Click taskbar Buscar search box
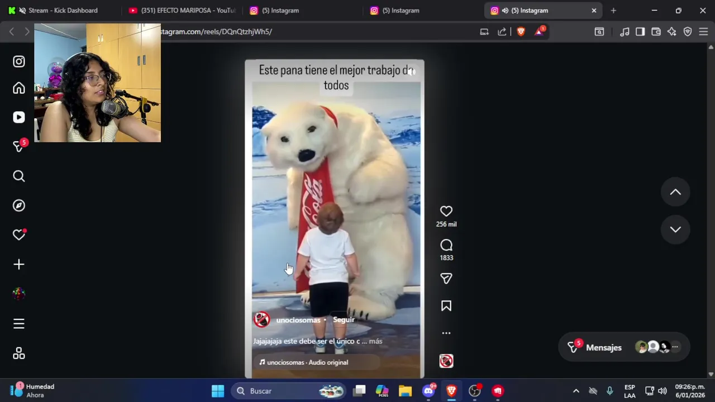 [289, 391]
